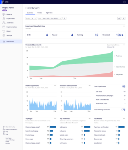Open Experiment Status Right Now options menu
This screenshot has height=150, width=128.
tap(124, 26)
